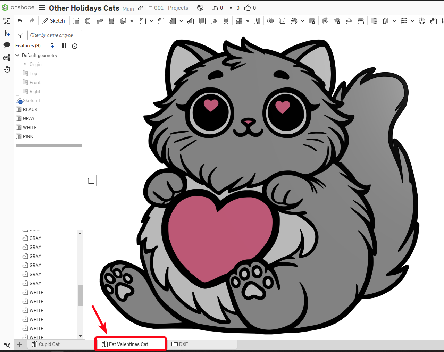The width and height of the screenshot is (444, 352).
Task: Open the comments speech-bubble icon
Action: click(7, 45)
